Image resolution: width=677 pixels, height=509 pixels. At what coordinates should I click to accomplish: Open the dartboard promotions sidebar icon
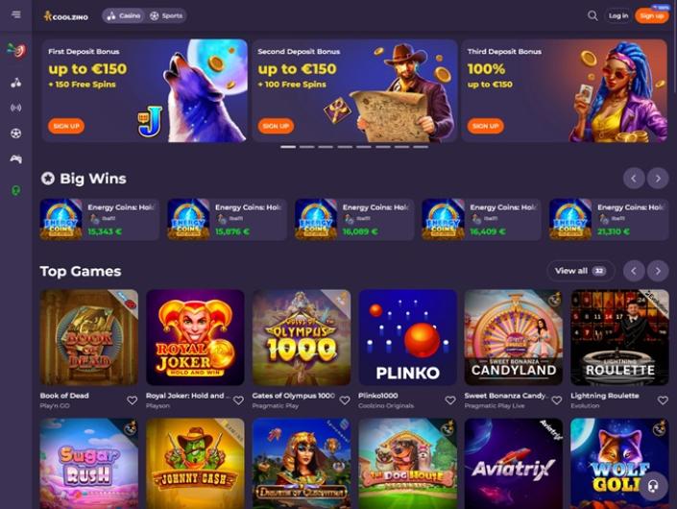point(16,51)
